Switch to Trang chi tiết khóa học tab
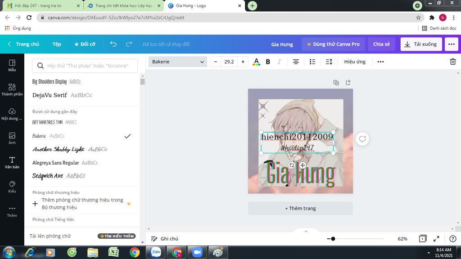This screenshot has height=259, width=461. [x=124, y=5]
